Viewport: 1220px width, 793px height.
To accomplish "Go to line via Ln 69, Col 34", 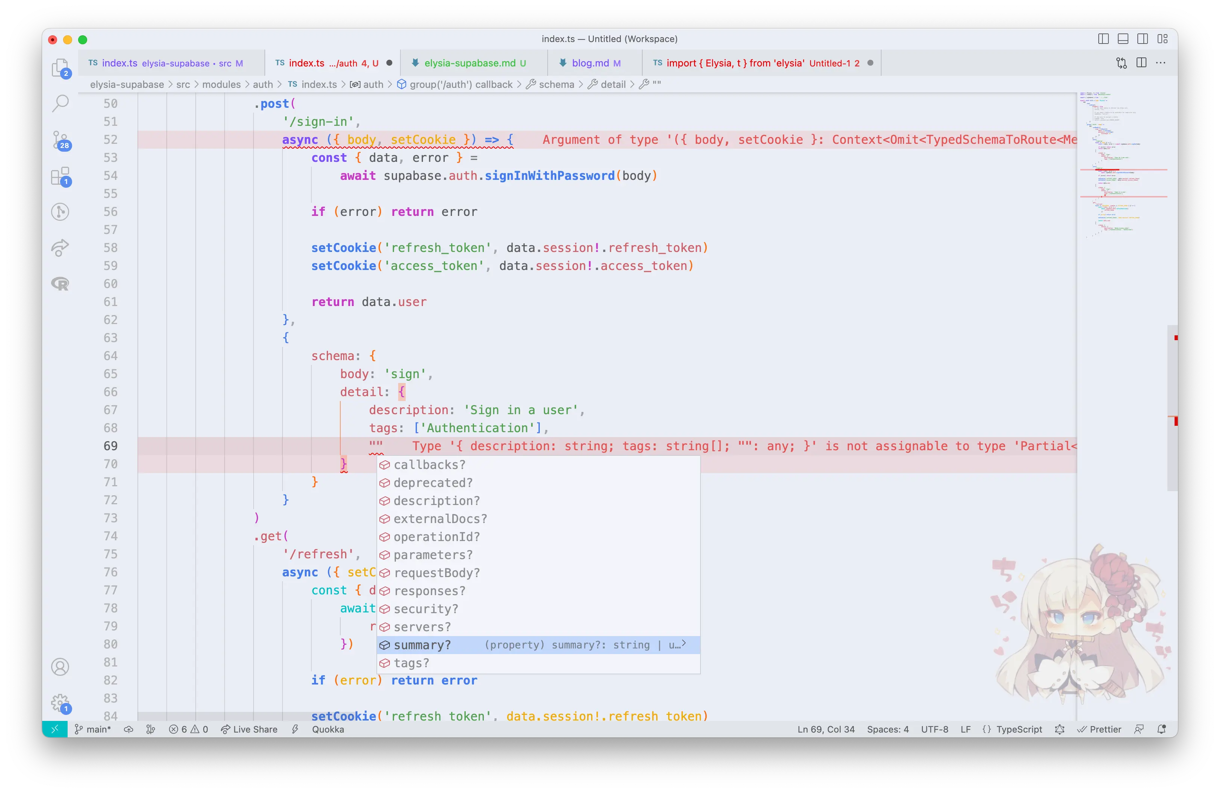I will [x=826, y=729].
